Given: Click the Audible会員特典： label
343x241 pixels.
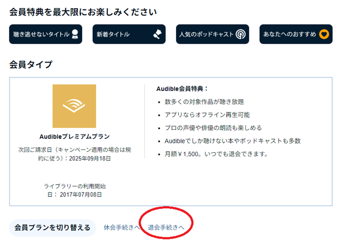Looking at the screenshot, I should pos(182,89).
